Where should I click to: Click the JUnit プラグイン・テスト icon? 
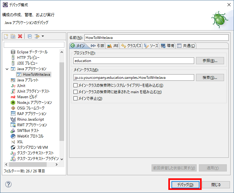[13, 91]
